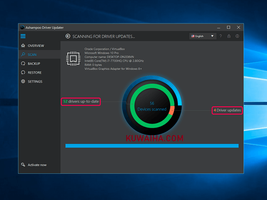Click the Activate now link

(x=37, y=165)
